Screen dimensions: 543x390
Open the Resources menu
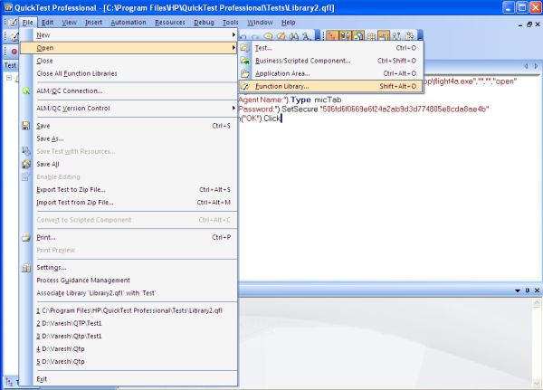point(170,23)
